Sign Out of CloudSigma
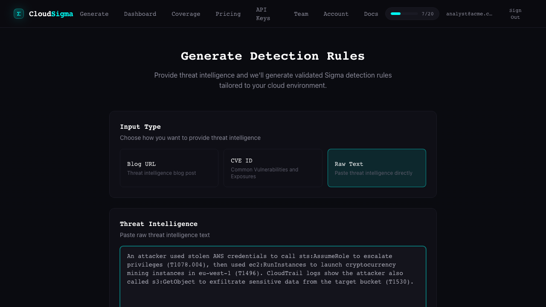 click(515, 14)
